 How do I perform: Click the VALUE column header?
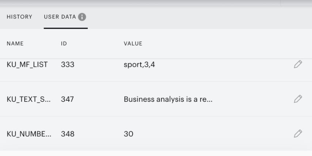coord(133,44)
